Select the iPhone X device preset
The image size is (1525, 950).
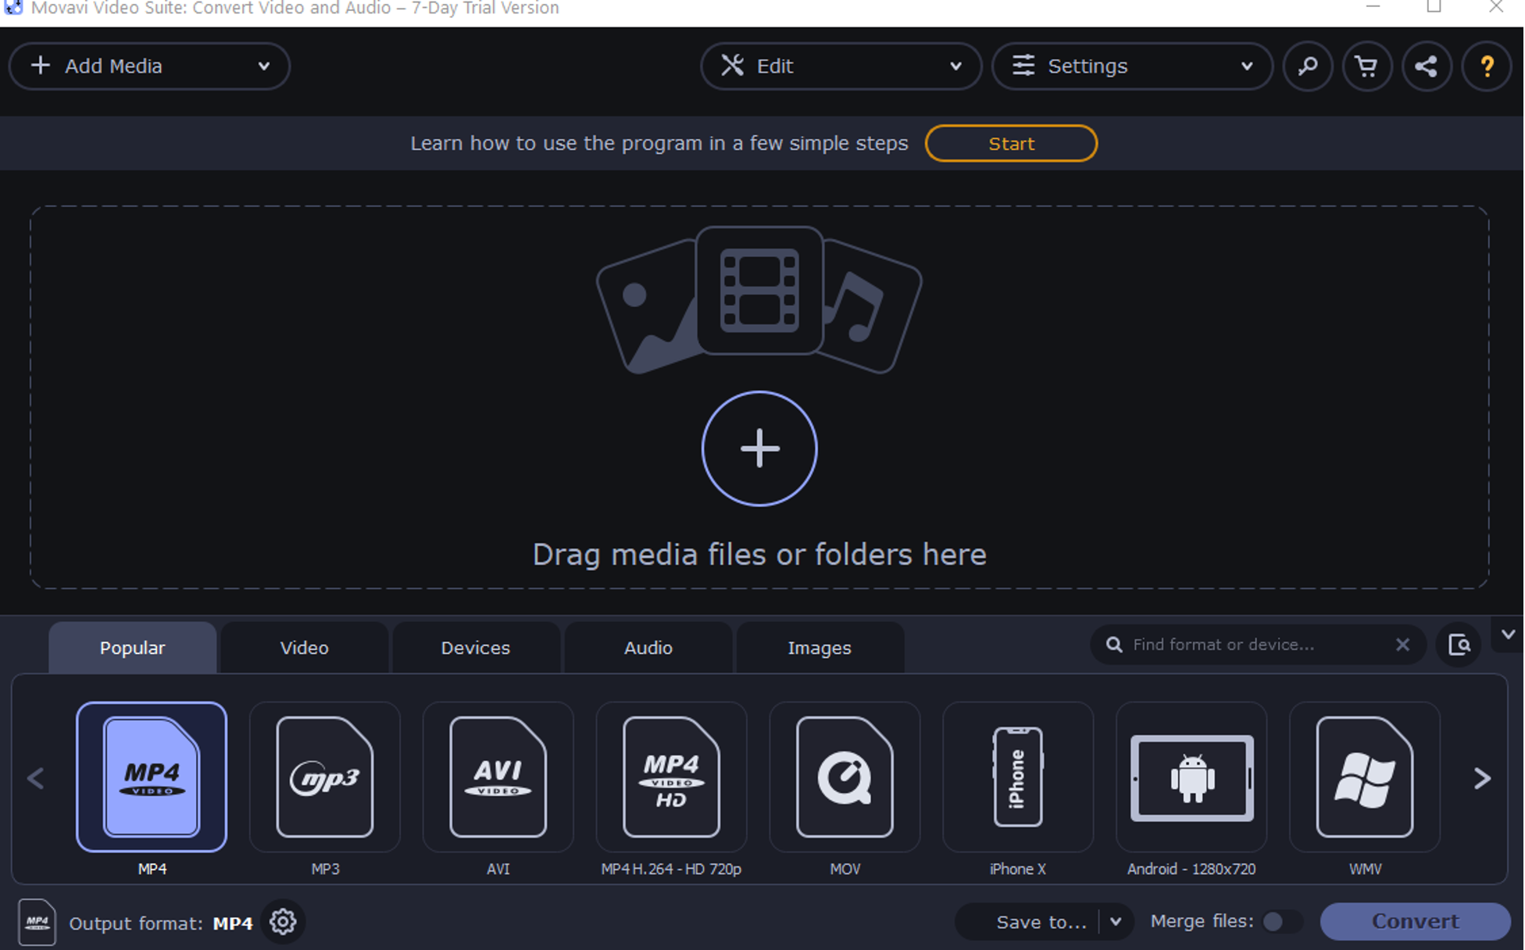(x=1018, y=777)
